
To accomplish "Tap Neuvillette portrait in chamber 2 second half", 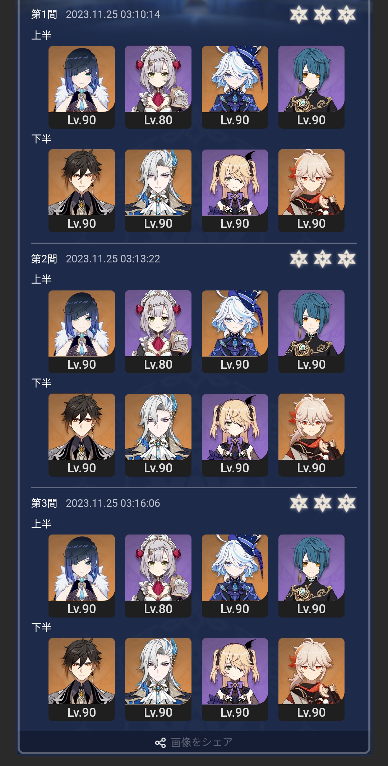I will pos(158,435).
